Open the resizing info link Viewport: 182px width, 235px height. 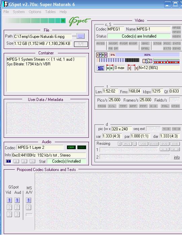click(x=177, y=157)
